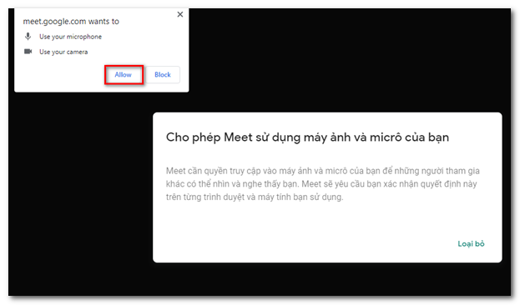The height and width of the screenshot is (305, 520).
Task: Dismiss dialog with Loại bỏ link
Action: (x=471, y=243)
